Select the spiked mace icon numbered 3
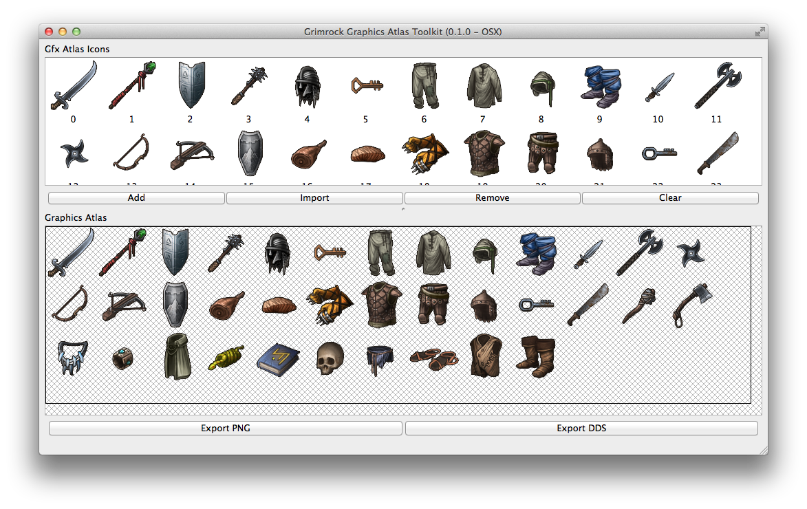The height and width of the screenshot is (509, 807). 249,86
